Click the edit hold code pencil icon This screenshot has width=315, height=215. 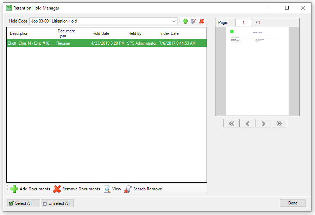click(194, 21)
